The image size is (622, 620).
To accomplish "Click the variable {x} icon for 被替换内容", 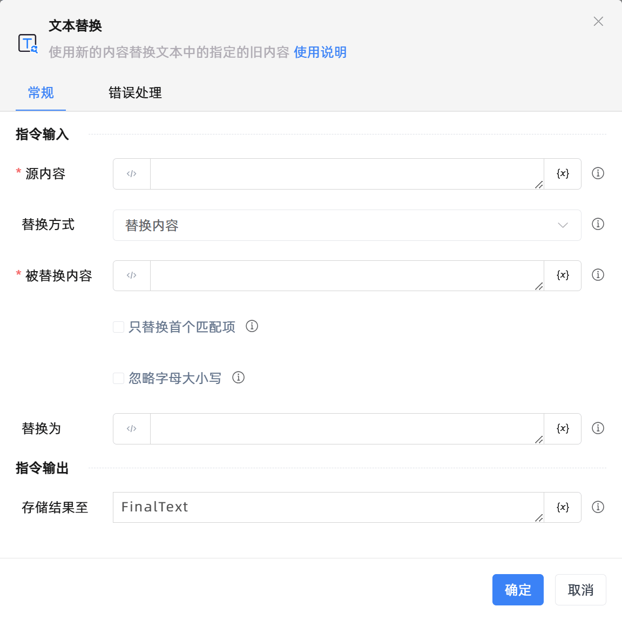I will point(563,275).
